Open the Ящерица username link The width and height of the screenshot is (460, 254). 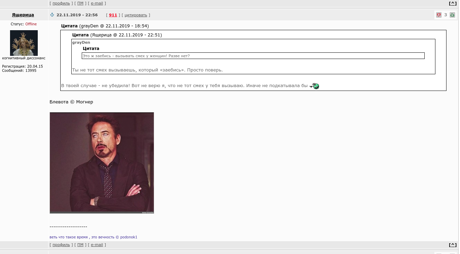point(23,15)
